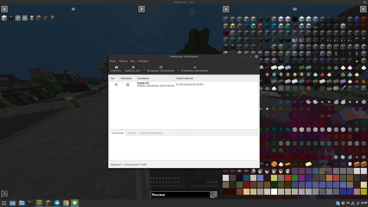Close the Менеджер обновлений window
This screenshot has height=207, width=368.
point(256,57)
